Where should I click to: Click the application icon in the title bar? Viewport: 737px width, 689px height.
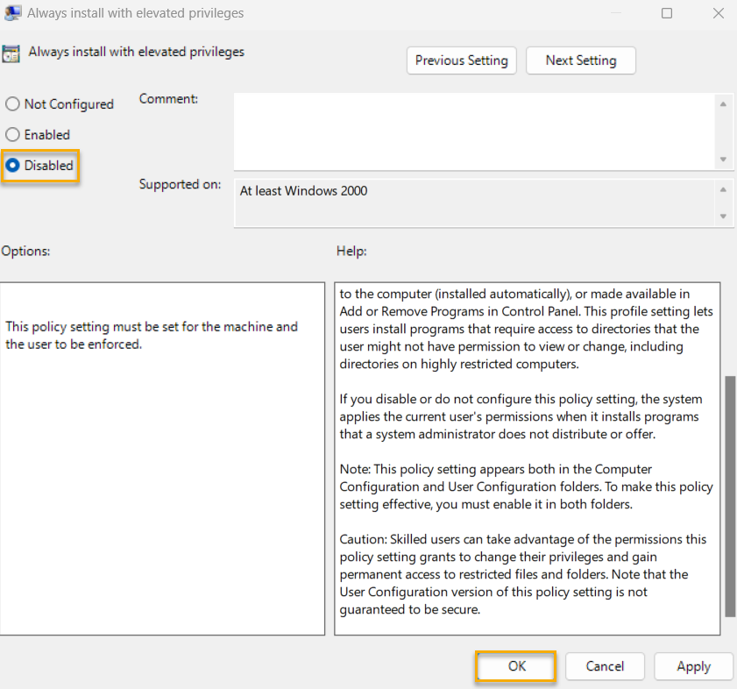[x=12, y=13]
